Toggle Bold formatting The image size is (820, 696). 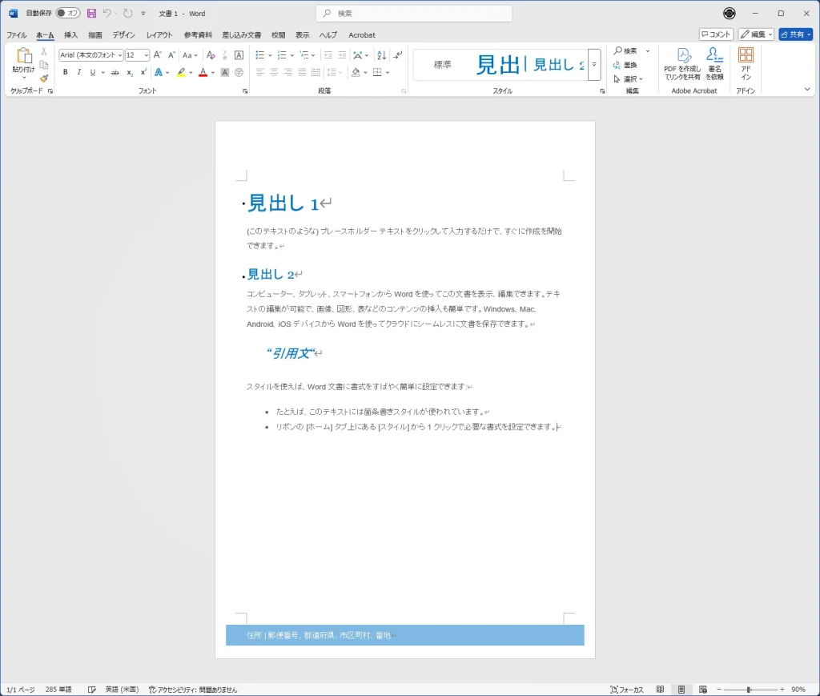click(x=65, y=72)
